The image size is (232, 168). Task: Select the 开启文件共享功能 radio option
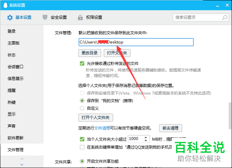coord(82,162)
